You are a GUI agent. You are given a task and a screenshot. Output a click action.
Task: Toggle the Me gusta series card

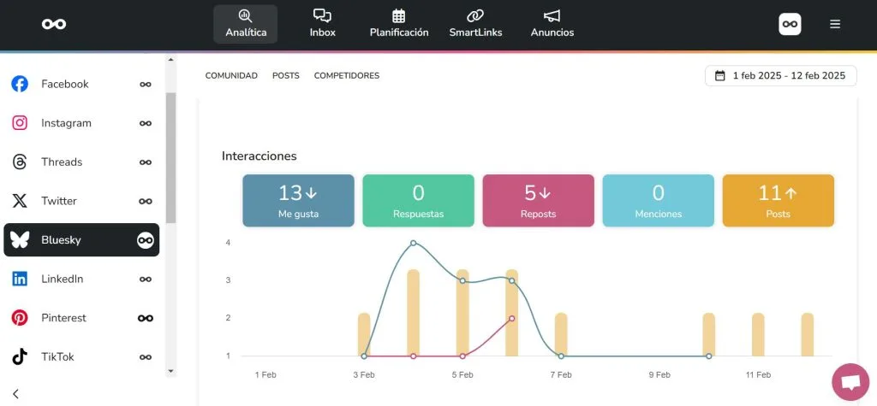point(298,201)
